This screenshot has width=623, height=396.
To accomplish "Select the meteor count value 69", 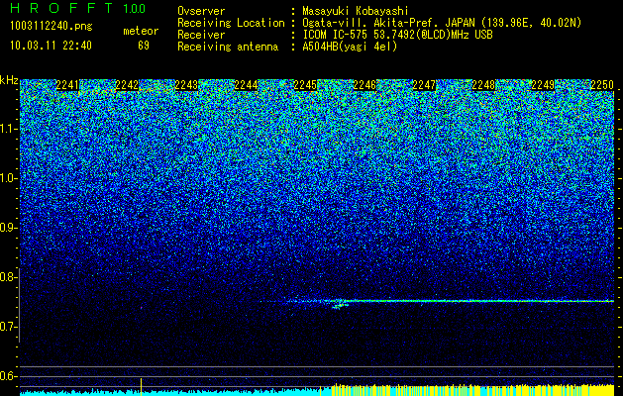I will point(144,46).
